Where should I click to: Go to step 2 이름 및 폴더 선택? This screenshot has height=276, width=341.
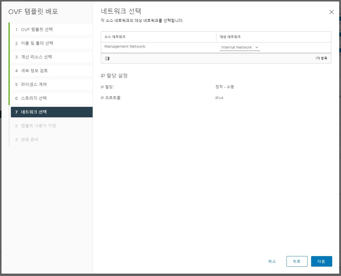[x=52, y=43]
